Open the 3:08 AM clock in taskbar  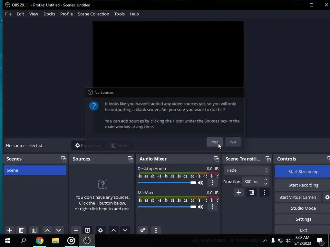click(x=302, y=241)
